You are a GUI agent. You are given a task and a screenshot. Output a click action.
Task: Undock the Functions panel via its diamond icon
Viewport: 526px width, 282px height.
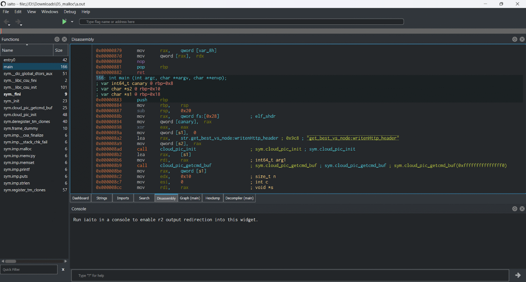[x=57, y=39]
